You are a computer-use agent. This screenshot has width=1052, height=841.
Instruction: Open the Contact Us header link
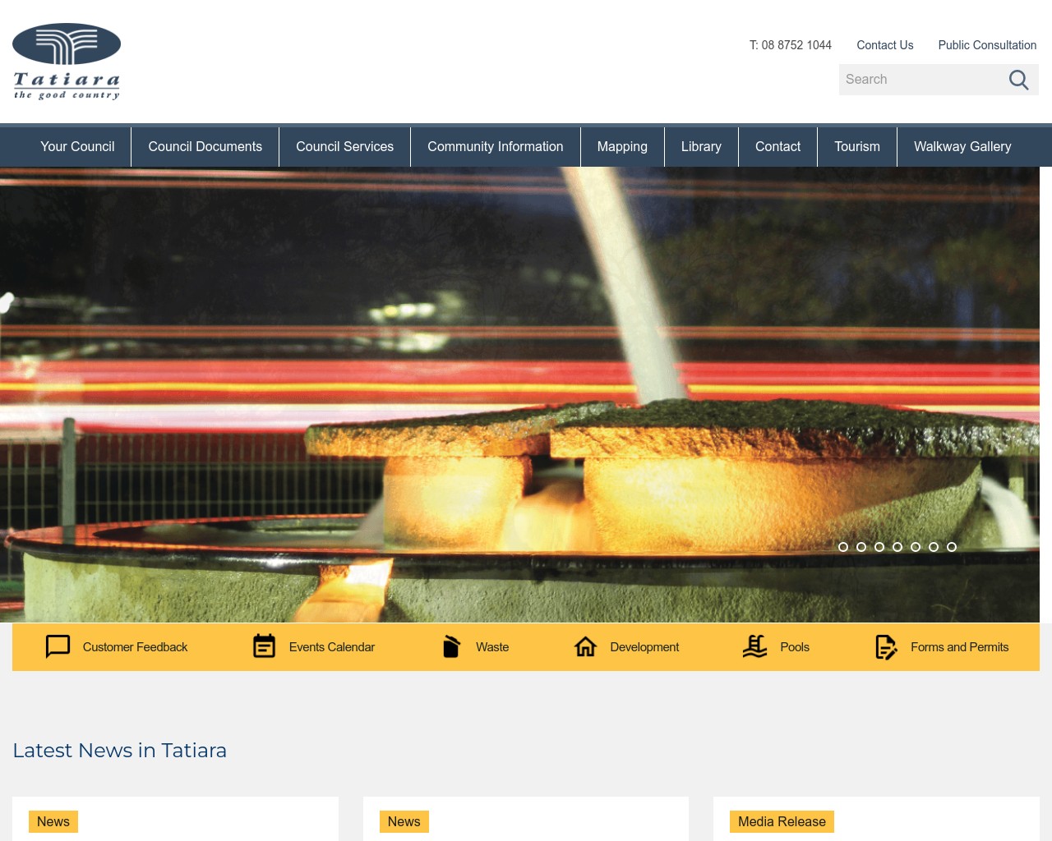click(x=884, y=45)
